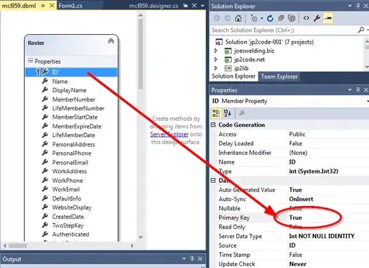Click the Collapse All icon in Solution Explorer
The width and height of the screenshot is (369, 268).
281,18
